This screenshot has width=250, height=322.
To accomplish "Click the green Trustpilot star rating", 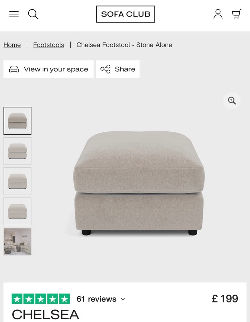I will coord(41,299).
